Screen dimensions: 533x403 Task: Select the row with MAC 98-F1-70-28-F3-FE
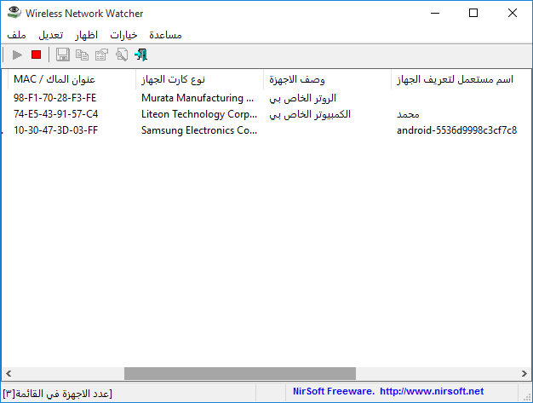[54, 98]
